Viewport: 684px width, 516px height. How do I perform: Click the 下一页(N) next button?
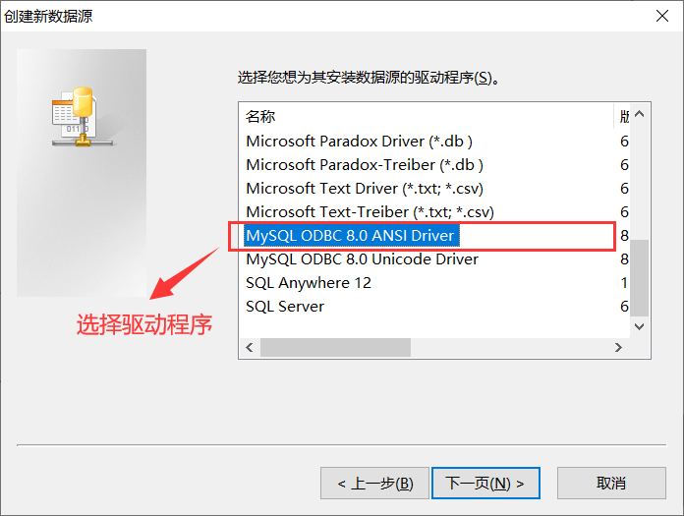485,484
